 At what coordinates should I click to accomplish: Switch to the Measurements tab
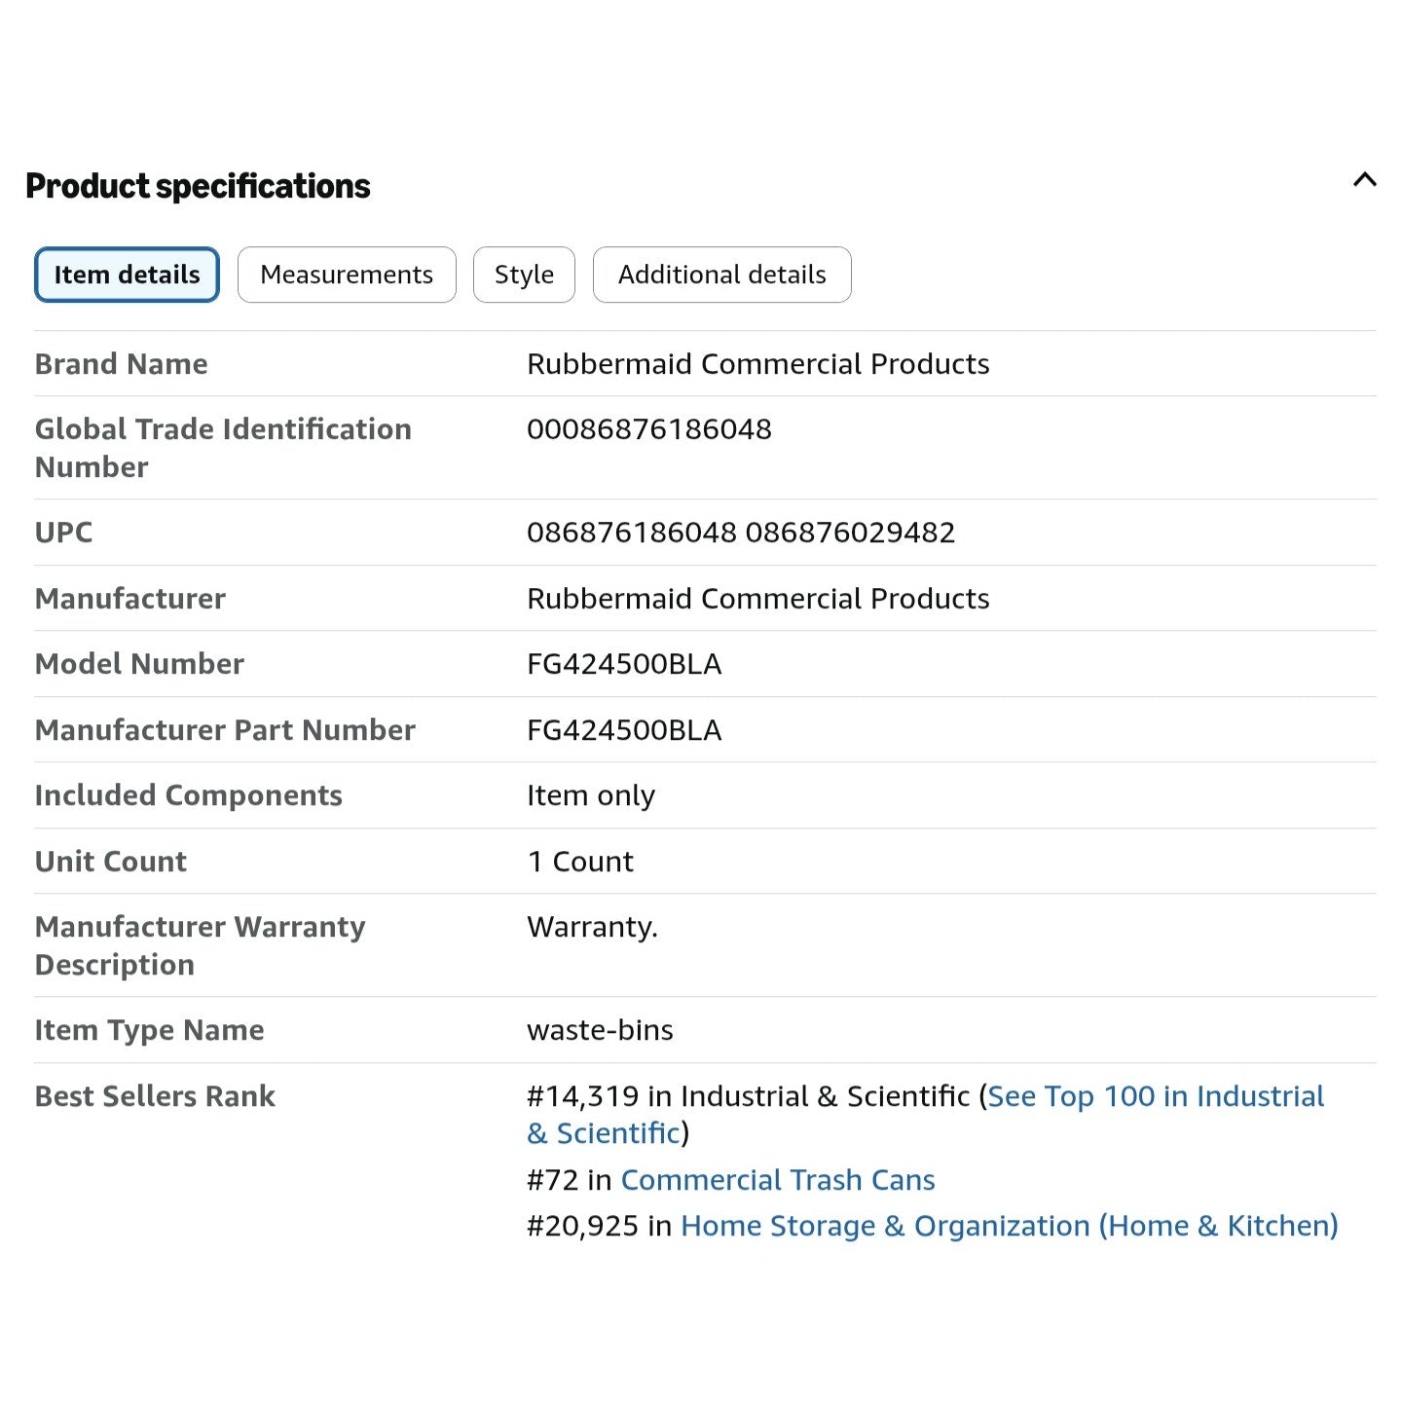[347, 275]
